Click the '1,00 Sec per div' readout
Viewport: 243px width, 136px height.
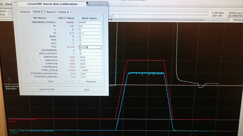[218, 14]
